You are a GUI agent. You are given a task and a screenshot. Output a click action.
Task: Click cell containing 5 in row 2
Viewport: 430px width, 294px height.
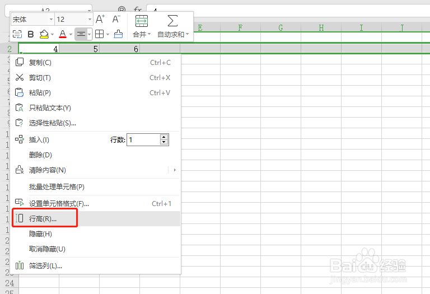point(80,49)
